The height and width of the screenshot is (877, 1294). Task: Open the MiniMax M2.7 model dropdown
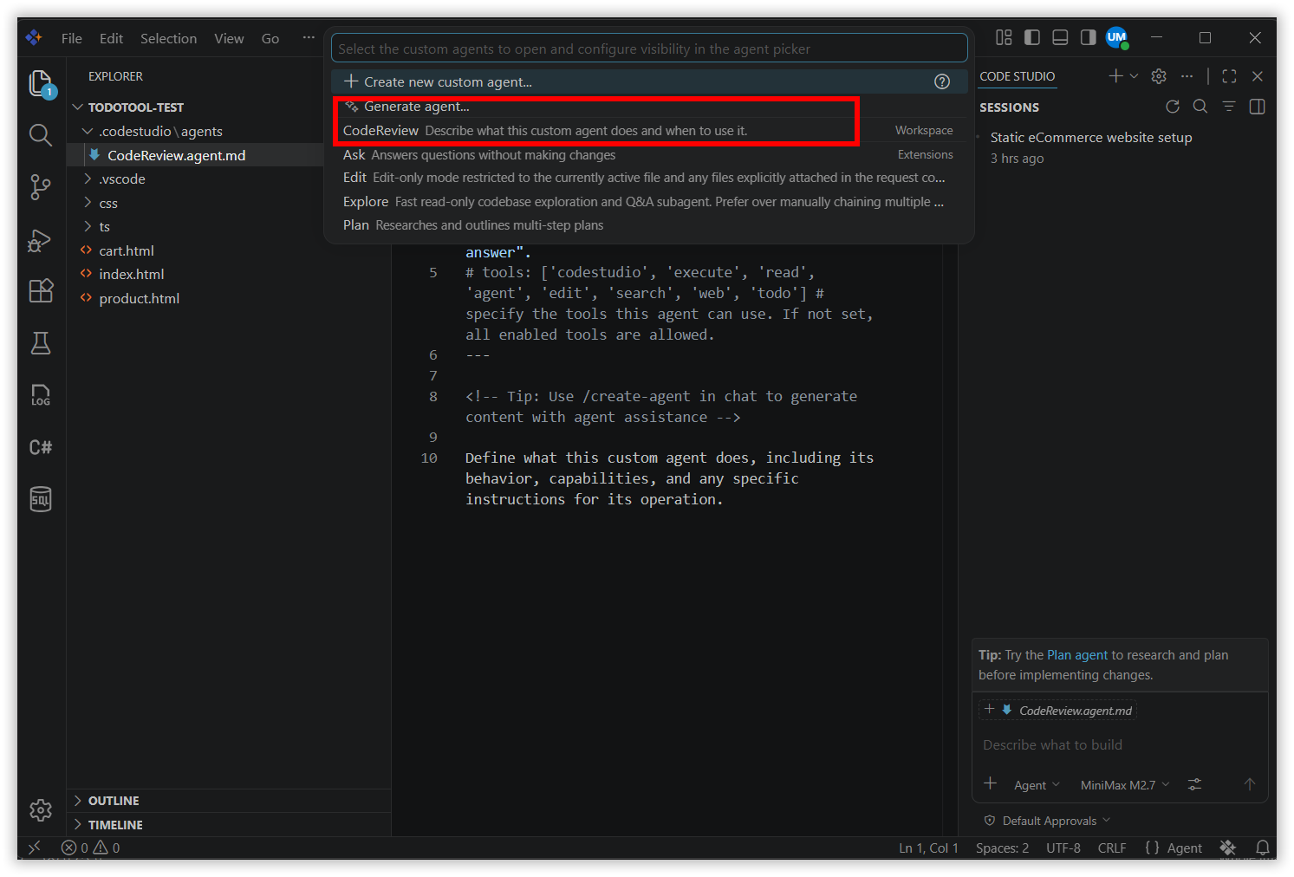(x=1125, y=785)
